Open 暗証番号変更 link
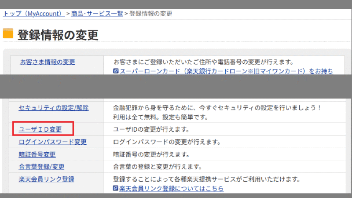This screenshot has height=198, width=352. (x=37, y=154)
